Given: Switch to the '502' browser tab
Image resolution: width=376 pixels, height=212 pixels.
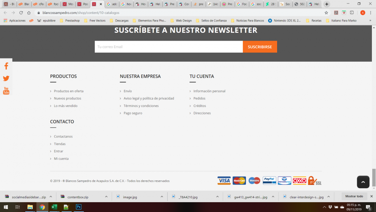Looking at the screenshot, I should point(300,4).
